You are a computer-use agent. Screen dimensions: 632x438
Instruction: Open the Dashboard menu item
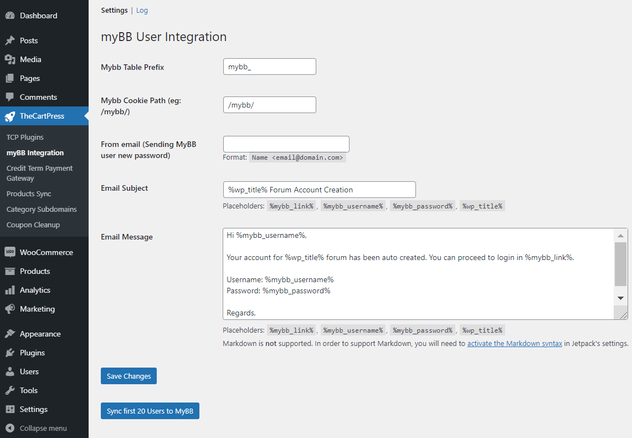click(44, 16)
